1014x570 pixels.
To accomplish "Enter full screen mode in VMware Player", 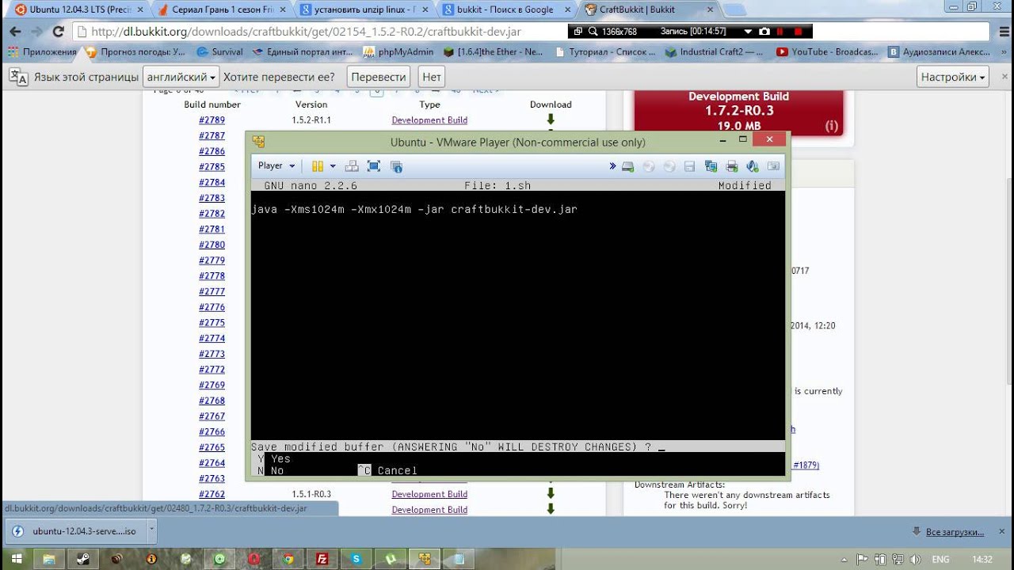I will coord(374,166).
